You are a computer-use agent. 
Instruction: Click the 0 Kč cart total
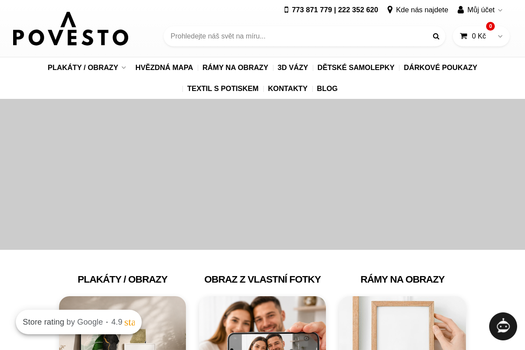pyautogui.click(x=479, y=36)
